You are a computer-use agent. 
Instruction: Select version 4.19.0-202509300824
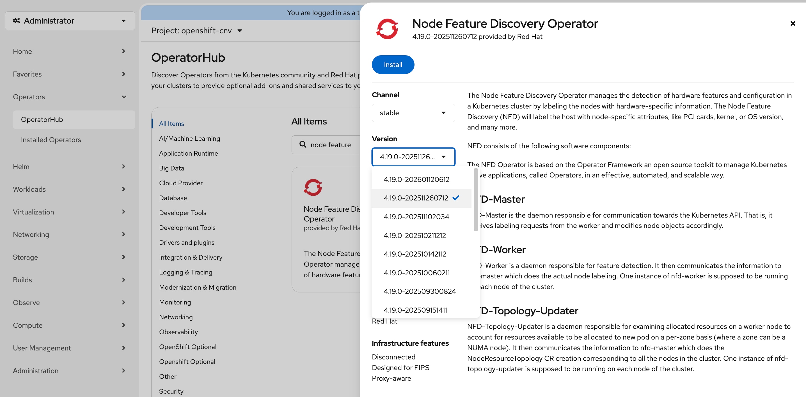click(x=421, y=291)
